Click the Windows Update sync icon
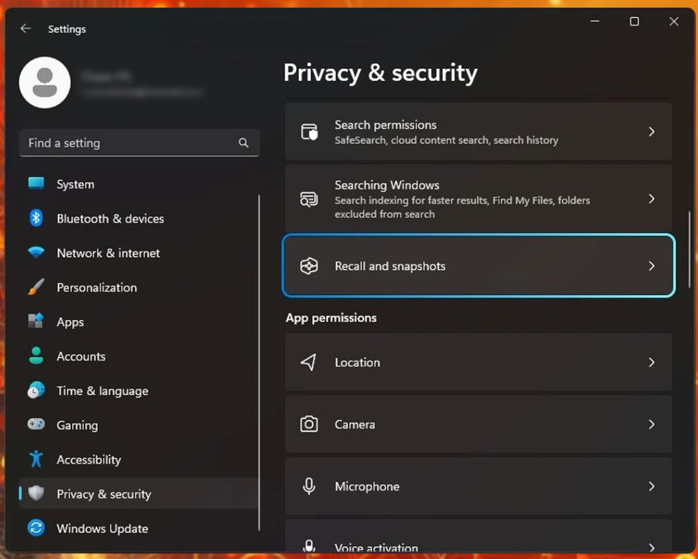The image size is (698, 559). [x=36, y=528]
